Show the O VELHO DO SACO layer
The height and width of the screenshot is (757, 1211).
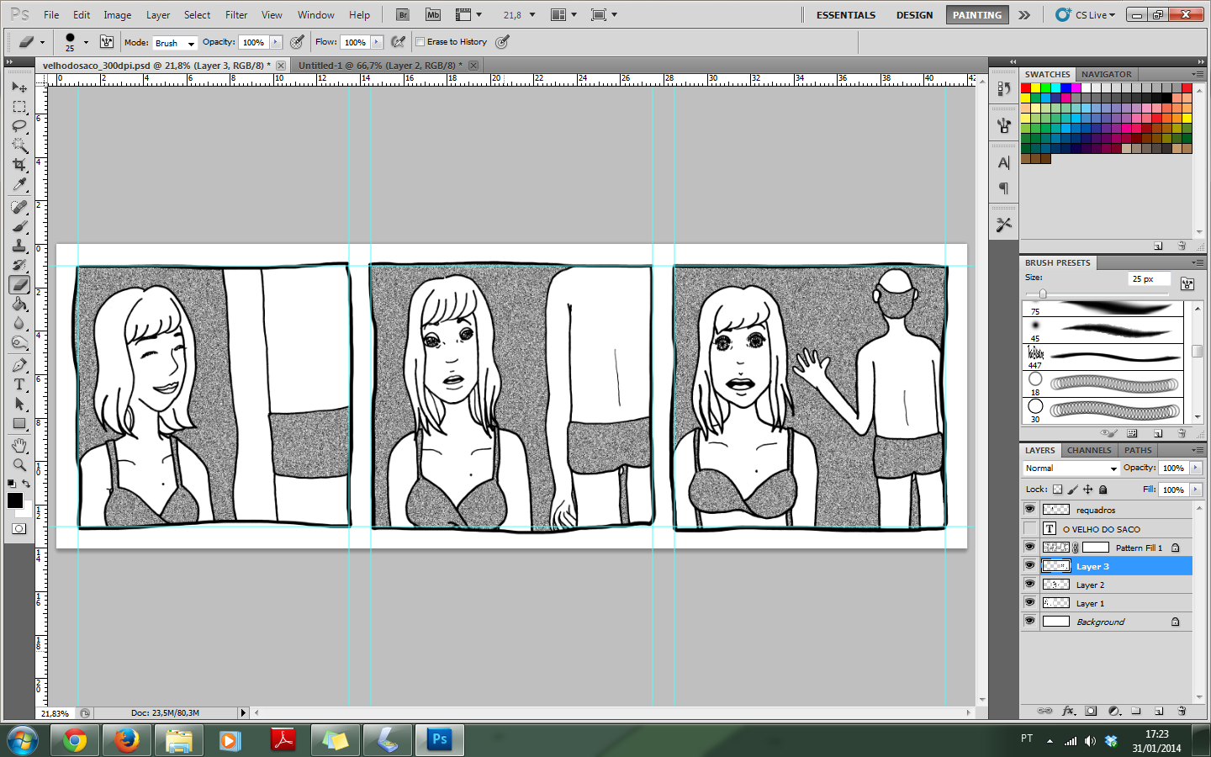1029,528
